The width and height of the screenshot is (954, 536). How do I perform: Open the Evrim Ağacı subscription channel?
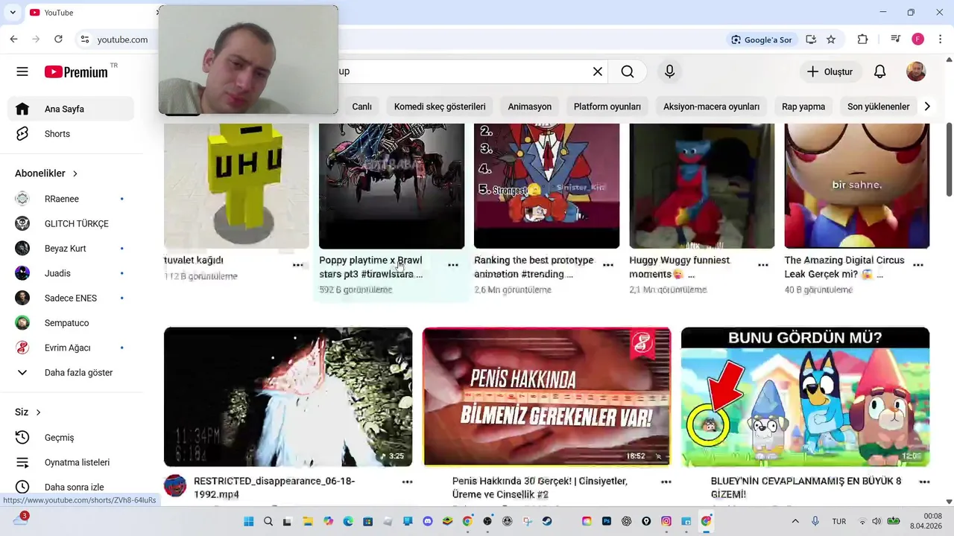(71, 348)
